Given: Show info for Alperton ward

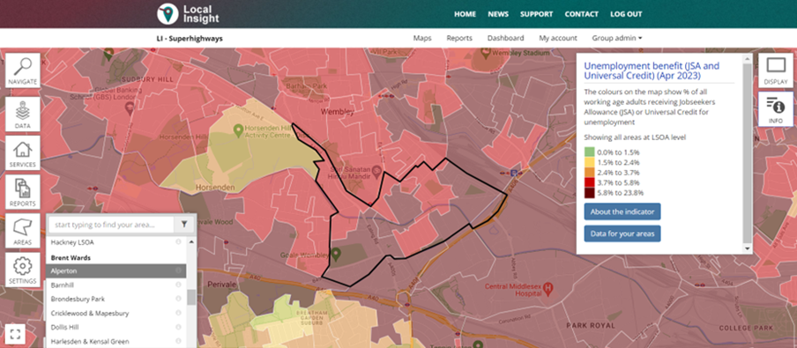Looking at the screenshot, I should tap(178, 270).
